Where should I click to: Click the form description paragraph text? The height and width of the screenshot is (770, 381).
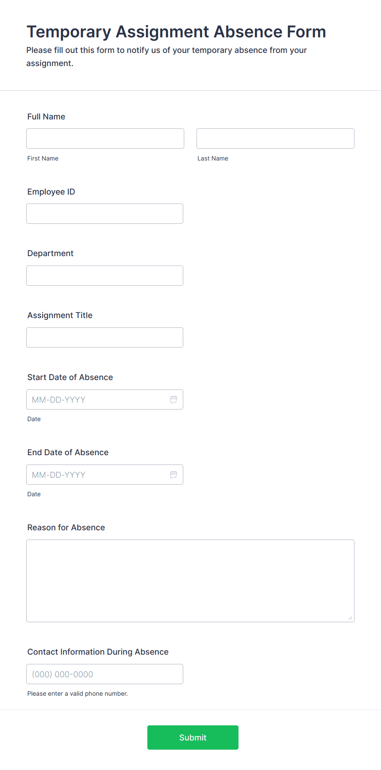point(166,56)
